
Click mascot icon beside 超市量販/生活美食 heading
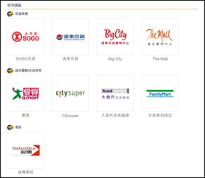pyautogui.click(x=10, y=71)
